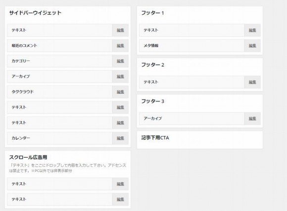
Task: Edit the メタ情報 widget in フッター 1
Action: point(252,45)
